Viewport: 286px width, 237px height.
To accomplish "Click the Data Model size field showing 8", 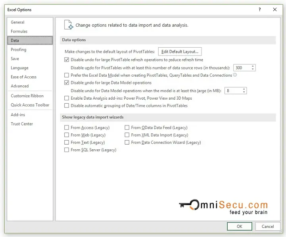I will 234,91.
